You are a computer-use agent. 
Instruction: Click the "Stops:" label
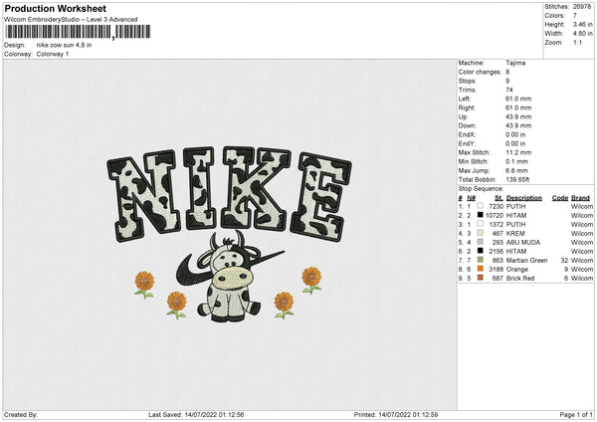(468, 81)
